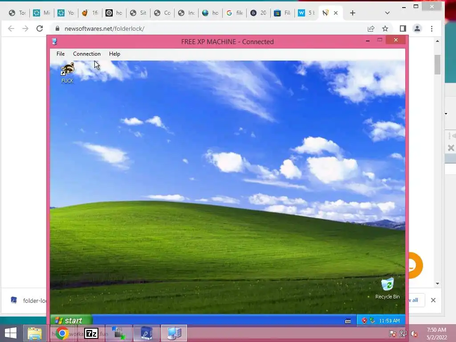Click the XP taskbar clock showing 11:51 AM
The image size is (456, 342).
(389, 321)
